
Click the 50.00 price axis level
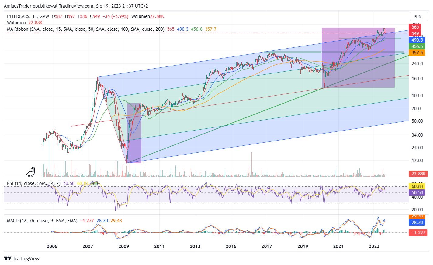(x=417, y=121)
